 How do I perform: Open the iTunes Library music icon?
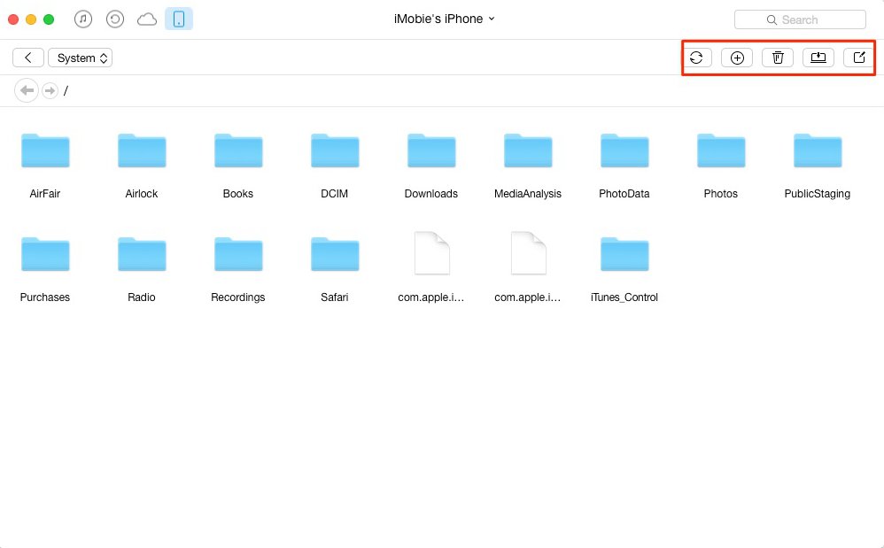tap(83, 19)
